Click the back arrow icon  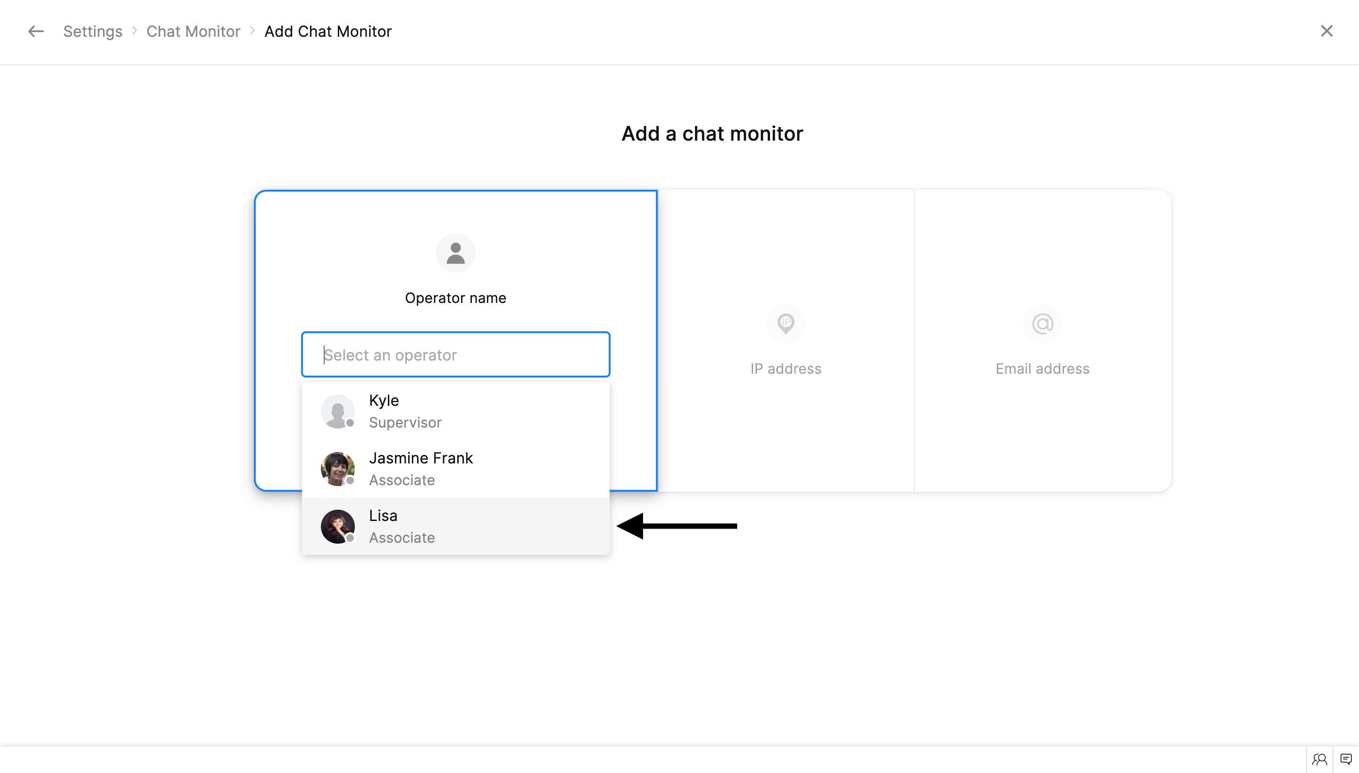35,31
